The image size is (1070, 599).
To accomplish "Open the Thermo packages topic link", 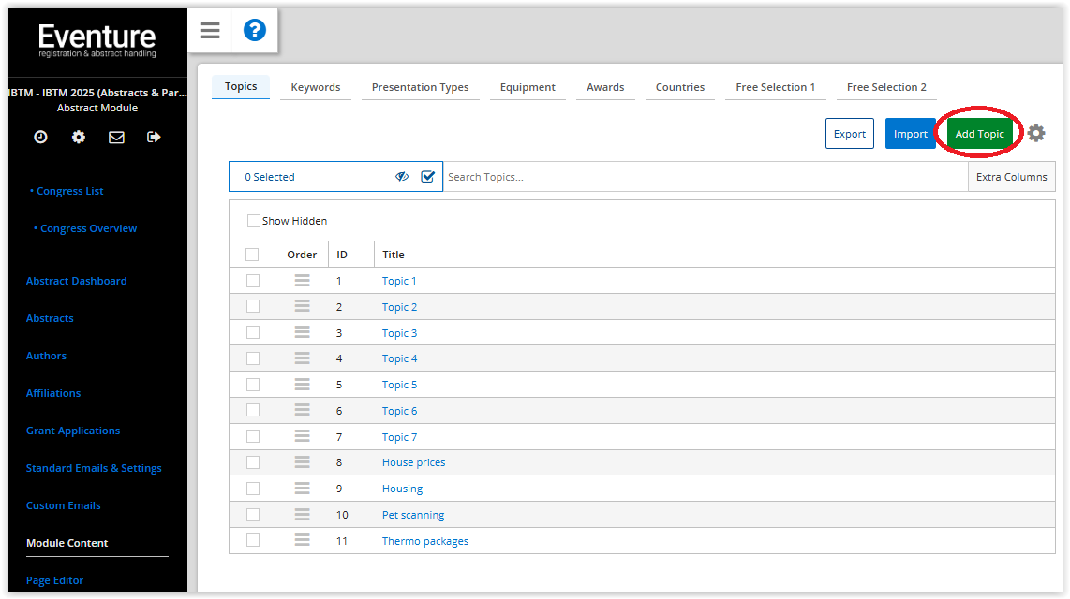I will coord(425,541).
